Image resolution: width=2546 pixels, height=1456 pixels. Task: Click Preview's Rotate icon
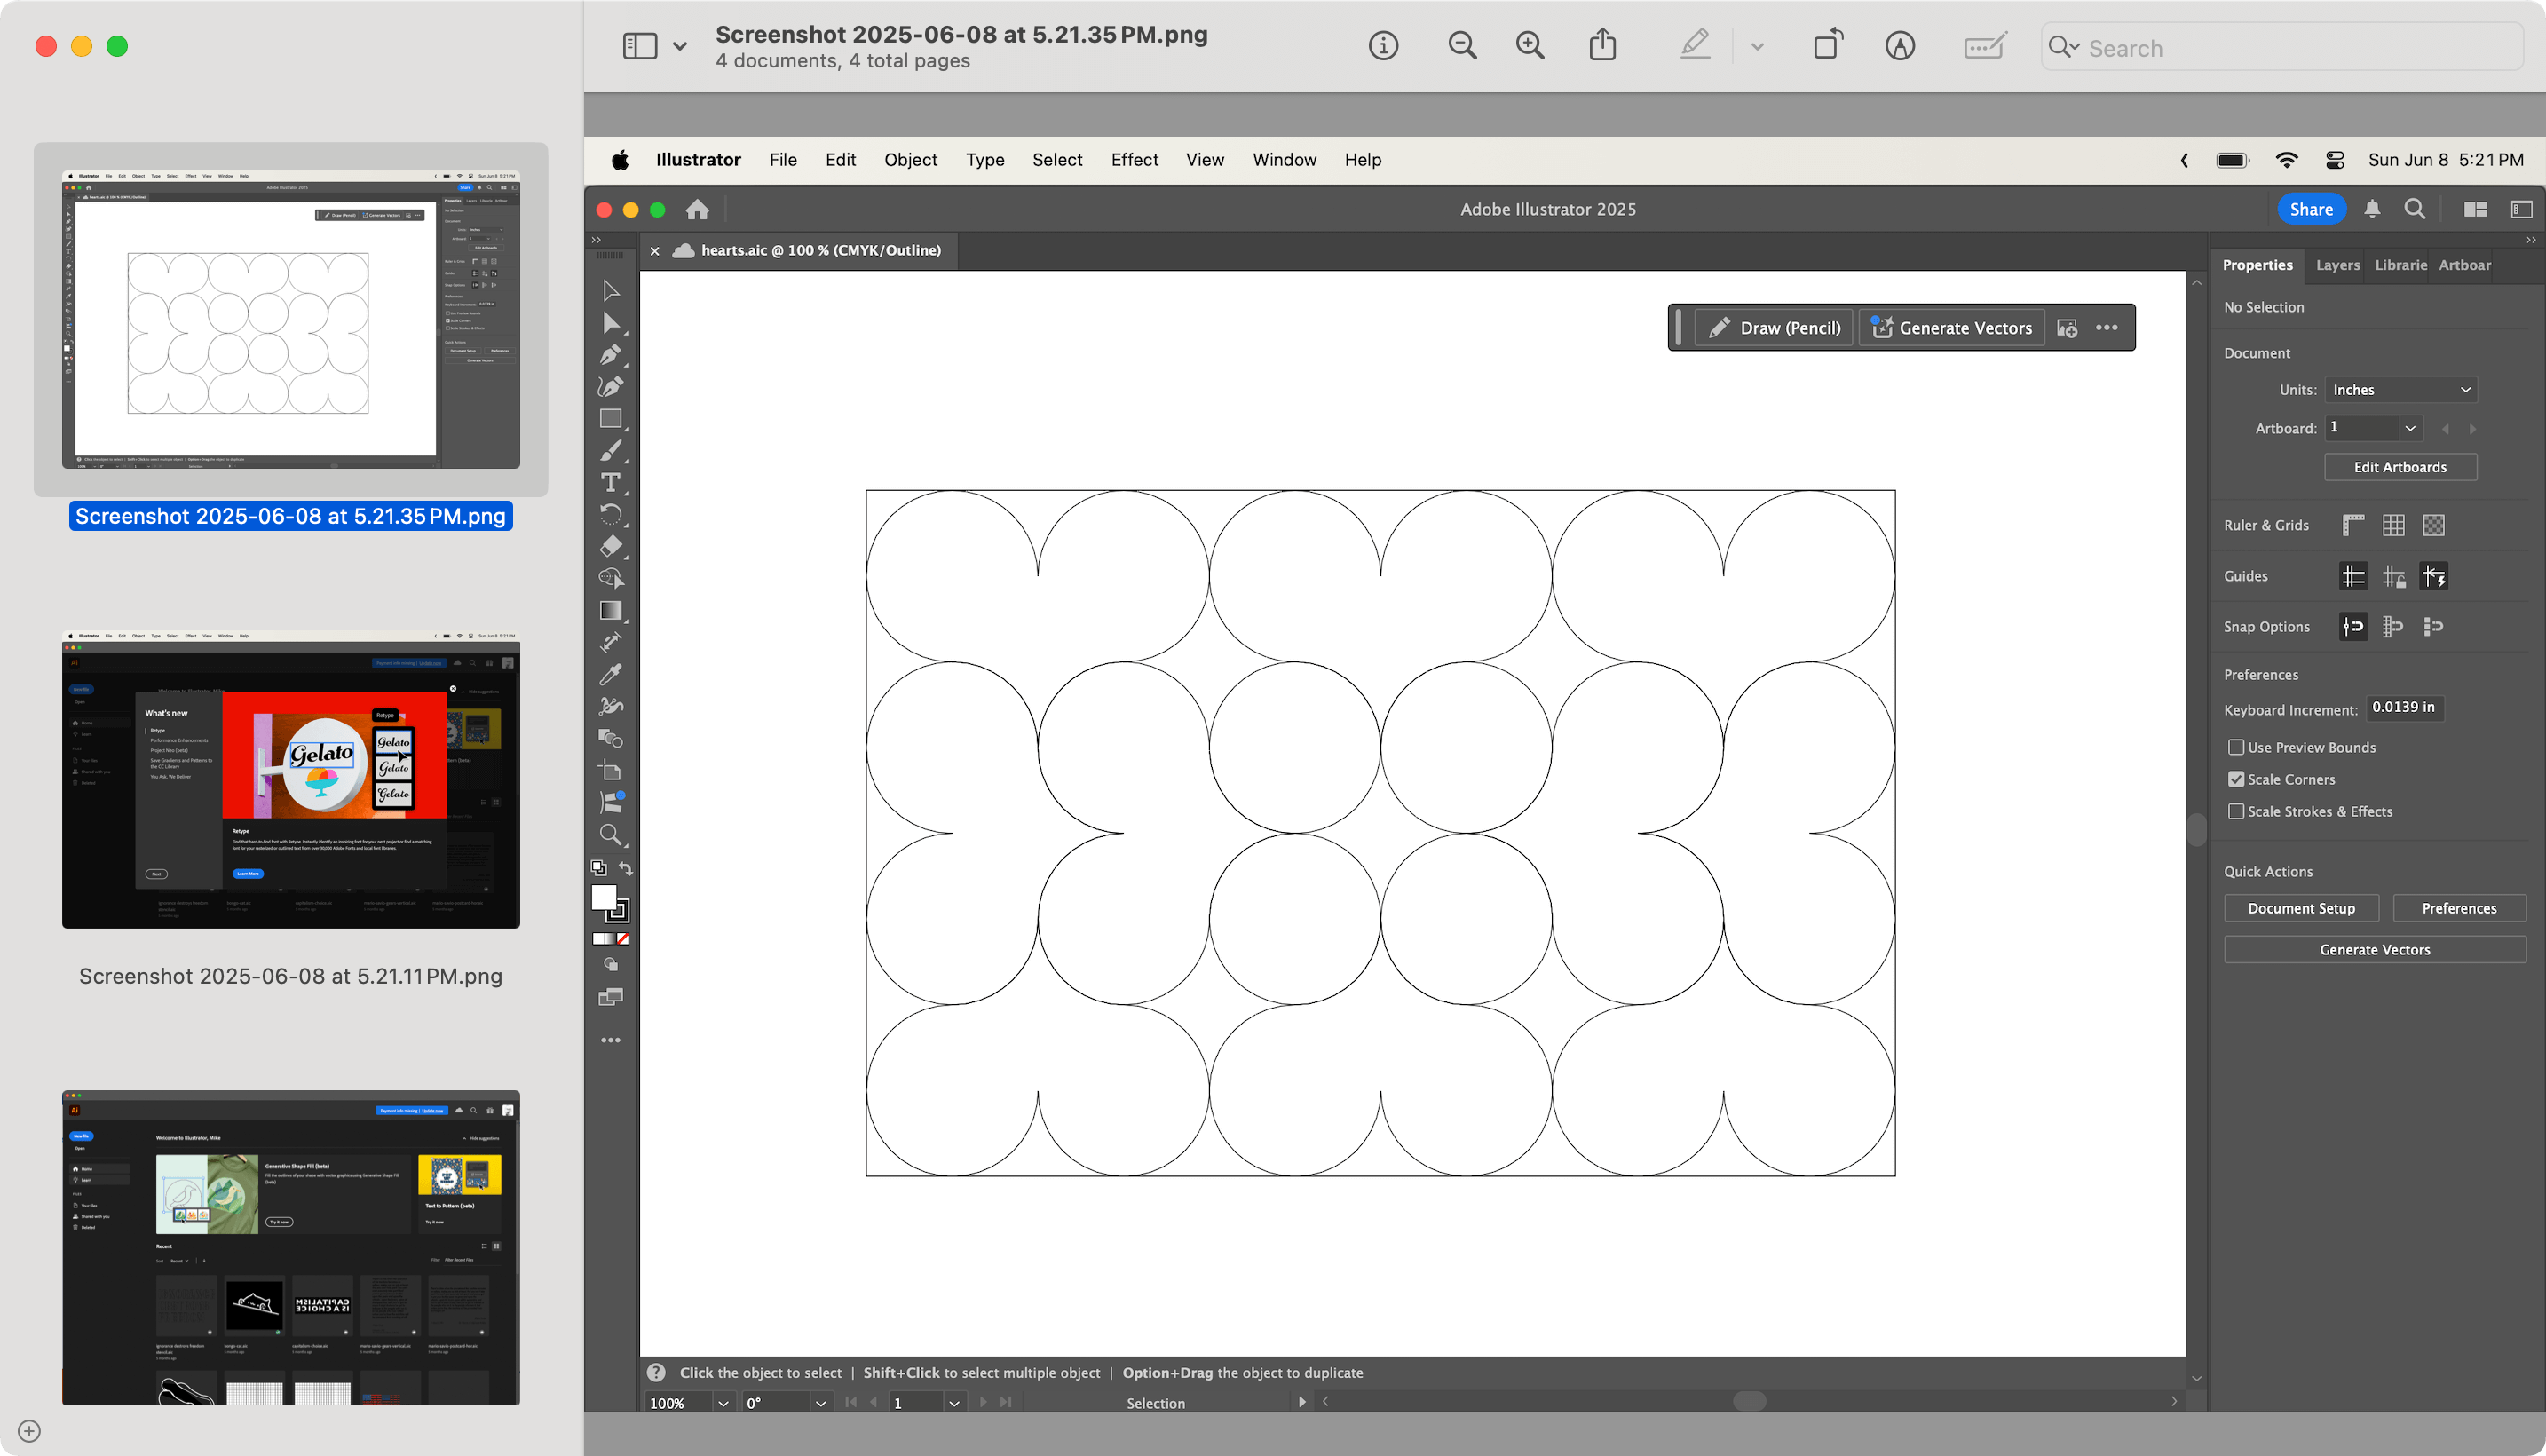1827,45
